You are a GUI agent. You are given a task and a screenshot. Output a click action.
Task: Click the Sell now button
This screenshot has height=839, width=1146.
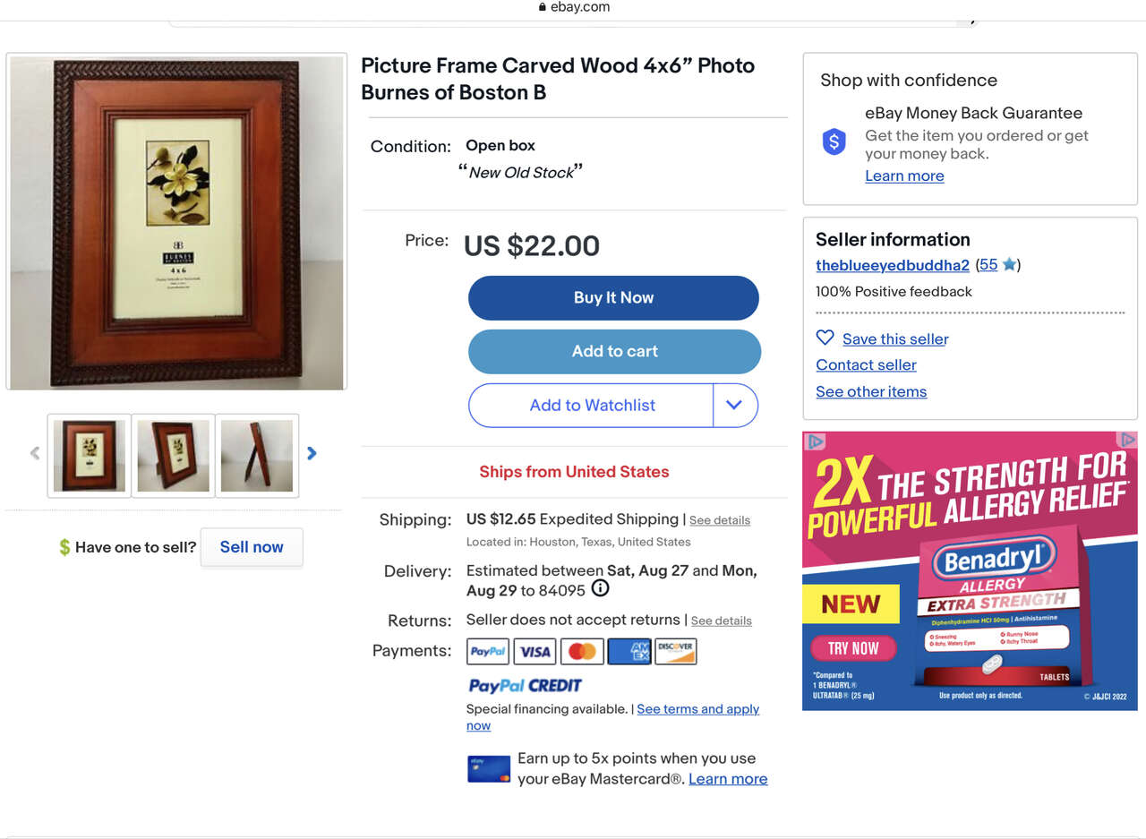pyautogui.click(x=252, y=547)
